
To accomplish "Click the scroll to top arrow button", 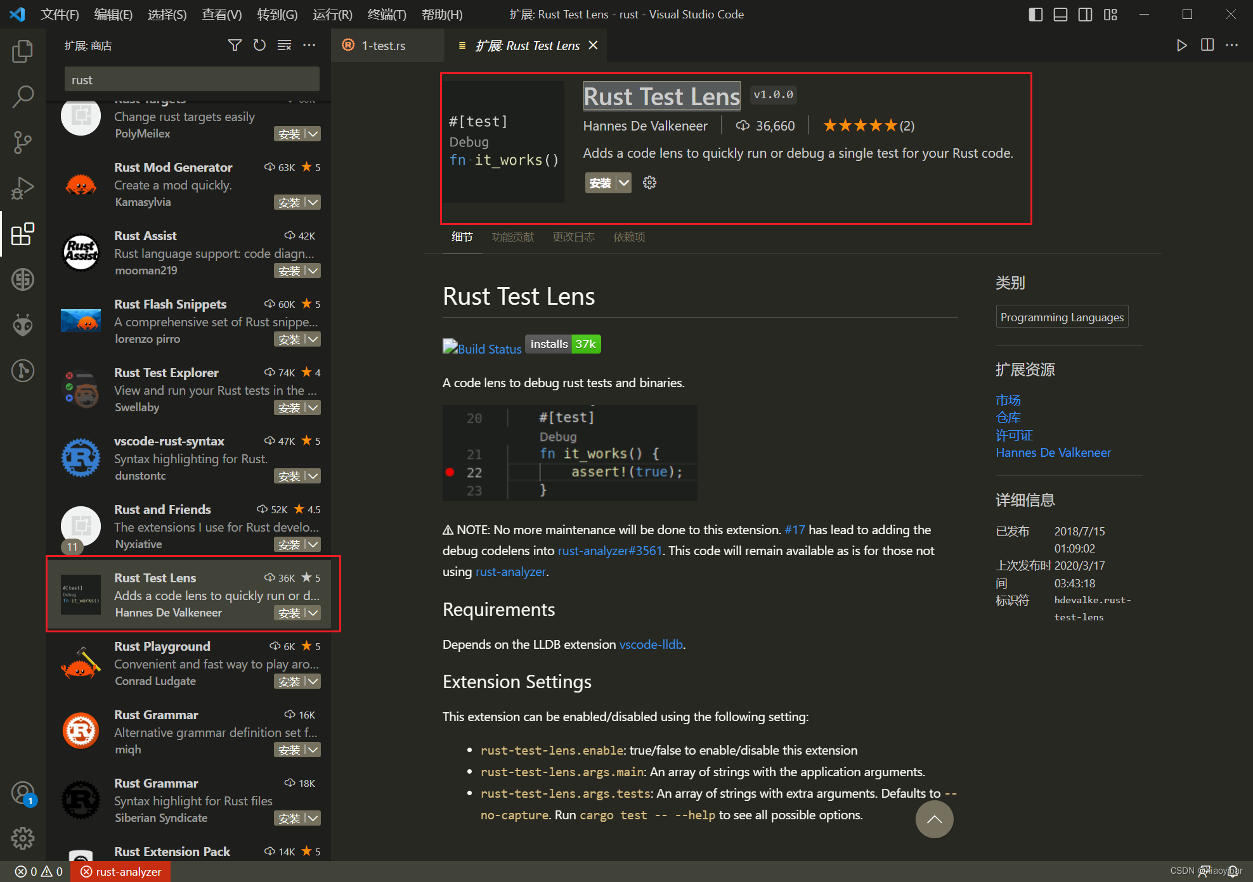I will tap(934, 819).
